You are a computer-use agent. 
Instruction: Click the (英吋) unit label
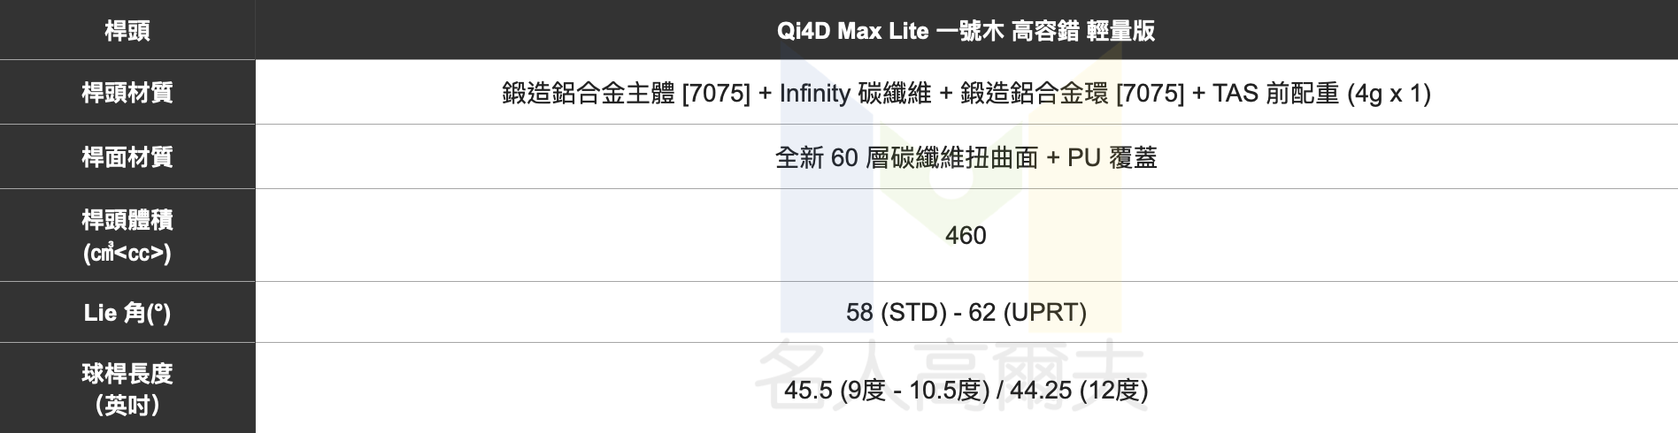127,406
